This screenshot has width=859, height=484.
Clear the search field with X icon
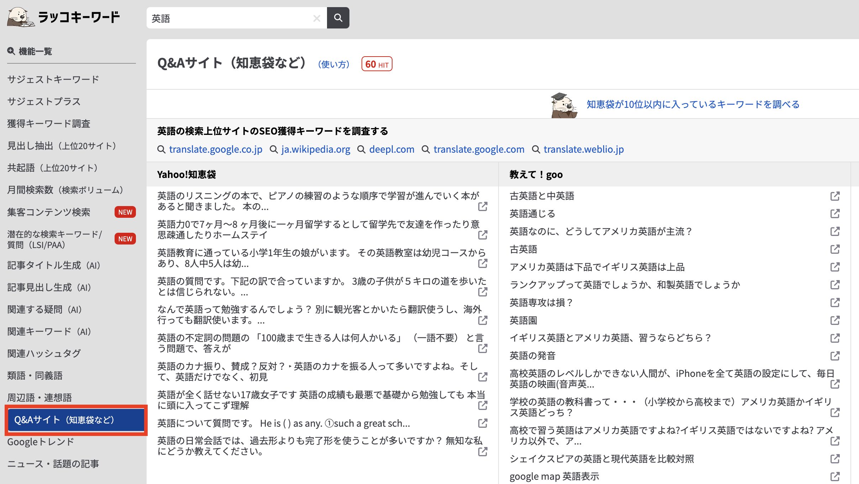coord(316,18)
